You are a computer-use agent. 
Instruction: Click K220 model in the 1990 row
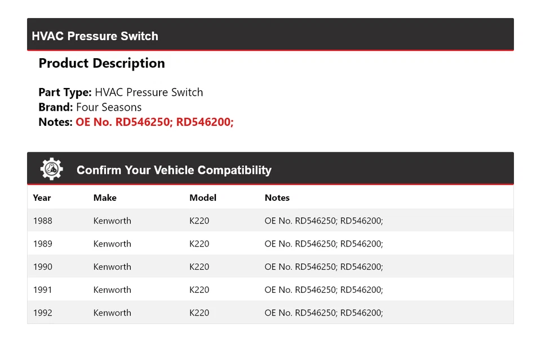click(199, 267)
